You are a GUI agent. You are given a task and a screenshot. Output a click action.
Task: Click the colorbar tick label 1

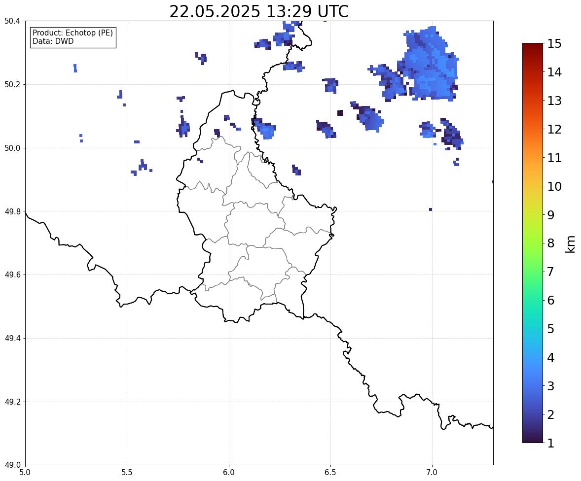(551, 443)
